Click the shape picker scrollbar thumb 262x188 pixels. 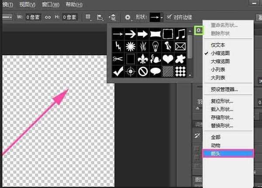pos(190,46)
